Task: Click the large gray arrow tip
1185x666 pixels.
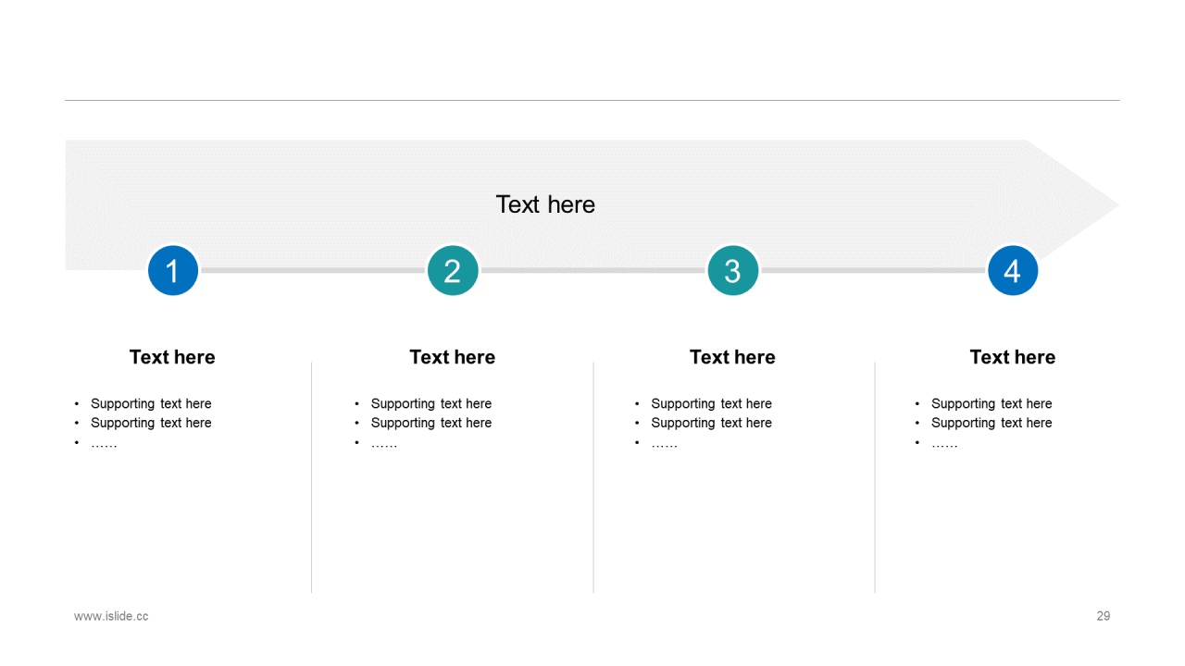Action: click(x=1072, y=204)
